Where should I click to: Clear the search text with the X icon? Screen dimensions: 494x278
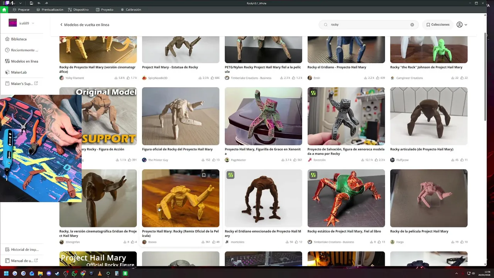(412, 25)
